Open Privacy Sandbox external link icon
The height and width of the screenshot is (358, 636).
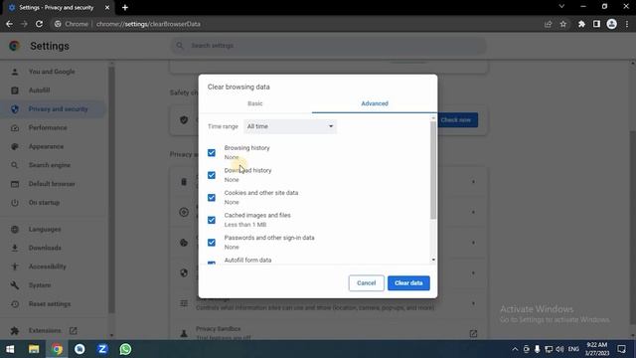click(473, 333)
